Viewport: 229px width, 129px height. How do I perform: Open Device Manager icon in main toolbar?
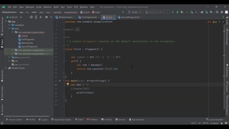207,12
